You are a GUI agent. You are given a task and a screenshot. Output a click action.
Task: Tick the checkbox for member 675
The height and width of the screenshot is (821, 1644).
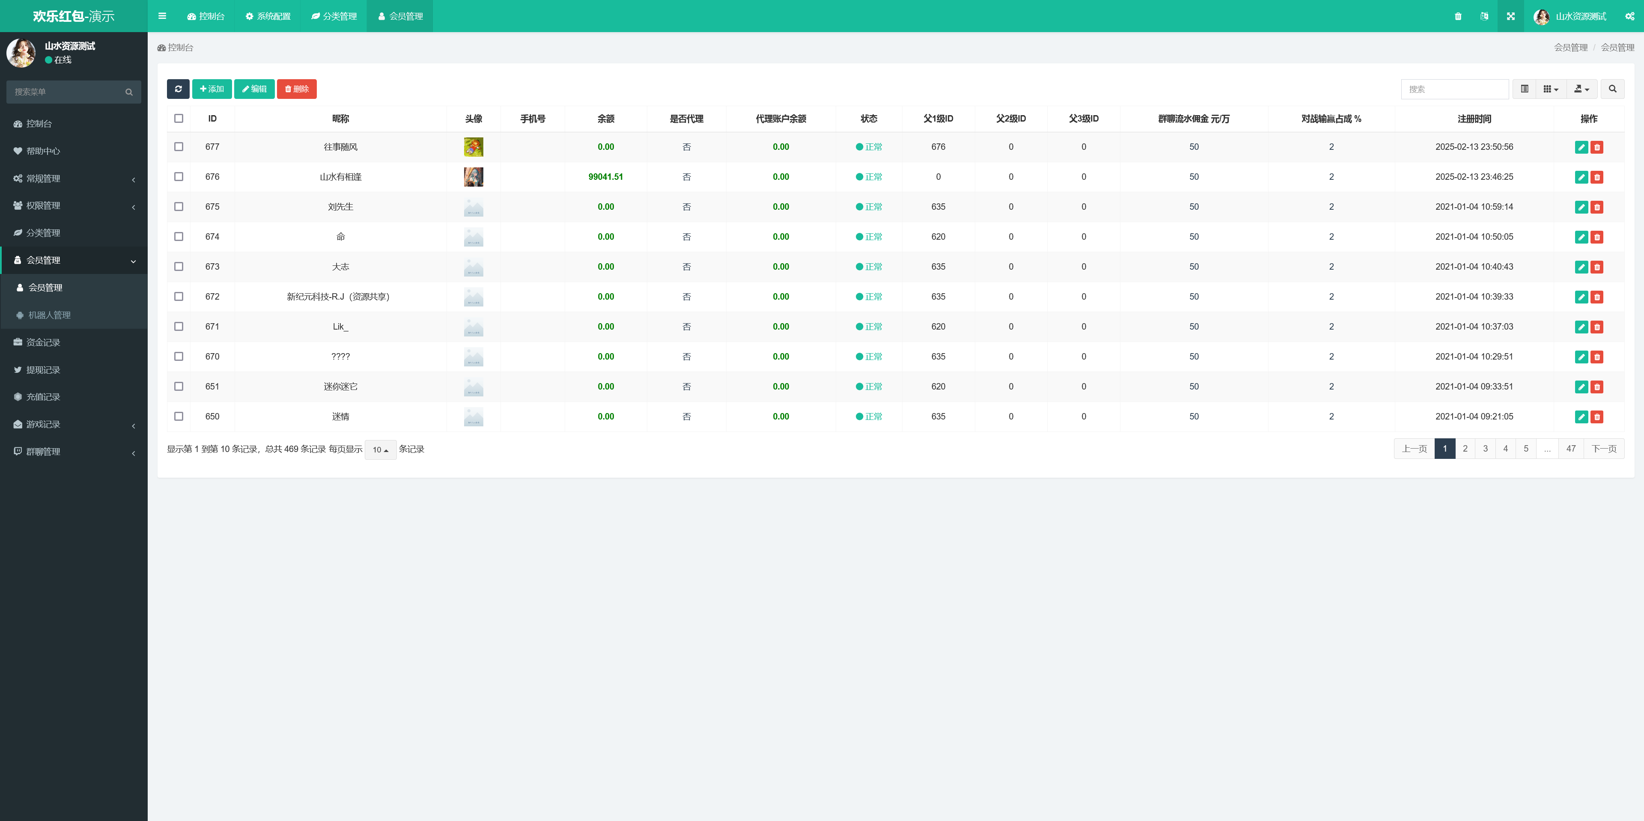(x=179, y=207)
